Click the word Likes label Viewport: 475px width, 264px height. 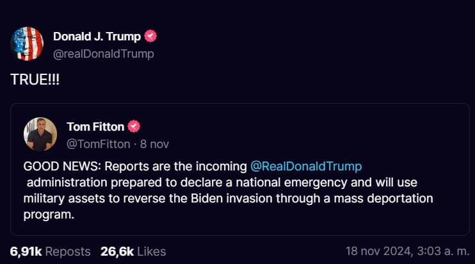pyautogui.click(x=151, y=251)
